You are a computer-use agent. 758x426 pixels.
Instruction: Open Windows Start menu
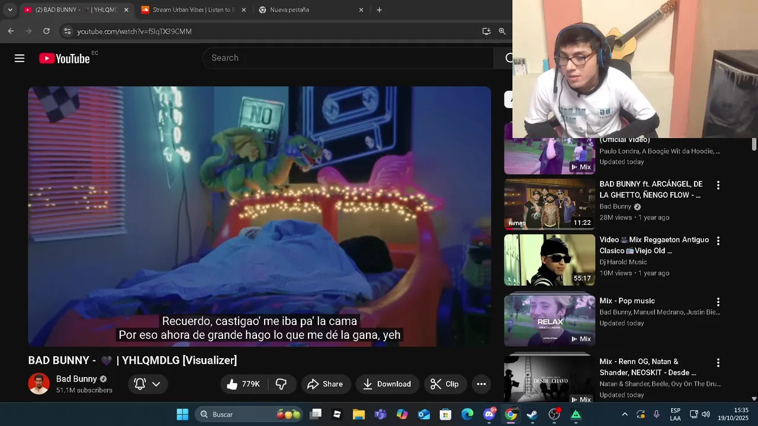click(182, 414)
